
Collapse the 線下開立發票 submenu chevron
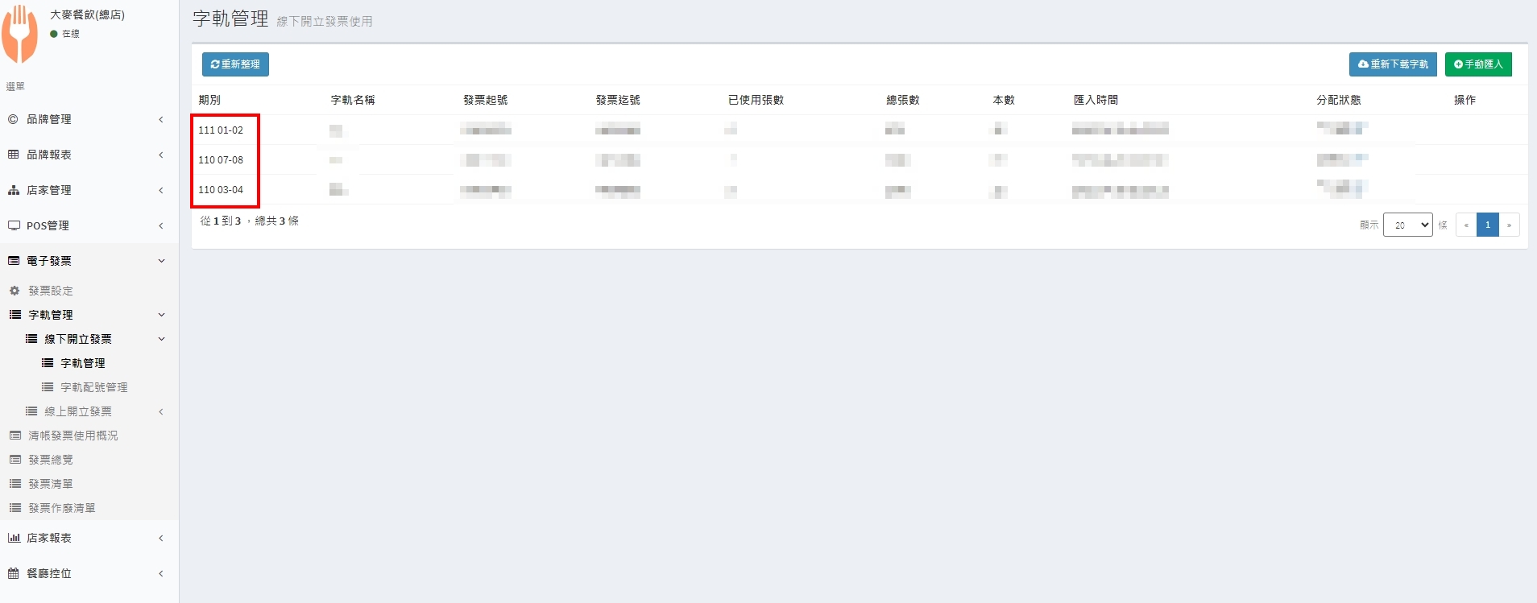161,339
